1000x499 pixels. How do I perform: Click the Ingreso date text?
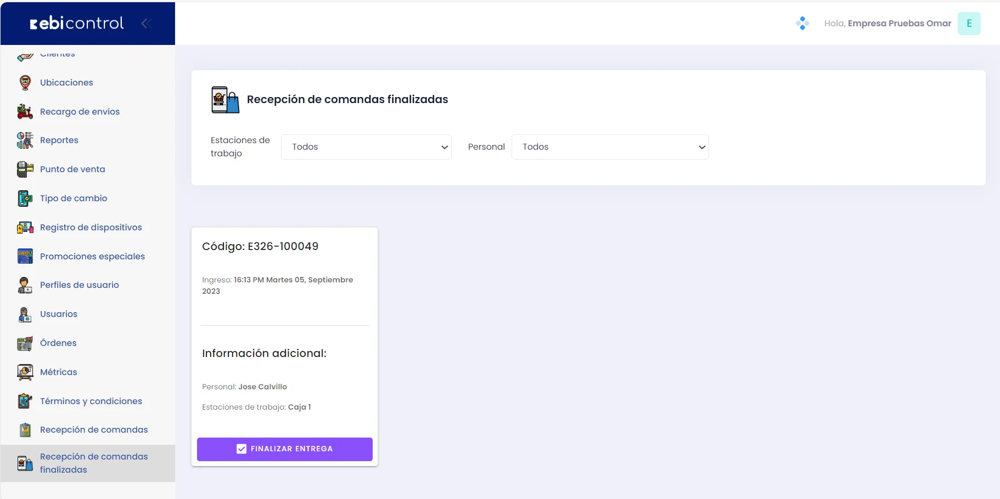(278, 286)
